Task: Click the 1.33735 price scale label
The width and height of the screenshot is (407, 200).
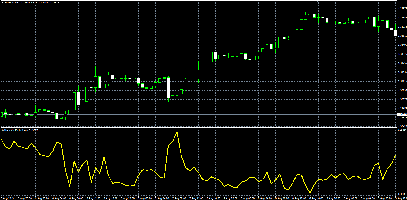Action: point(402,27)
